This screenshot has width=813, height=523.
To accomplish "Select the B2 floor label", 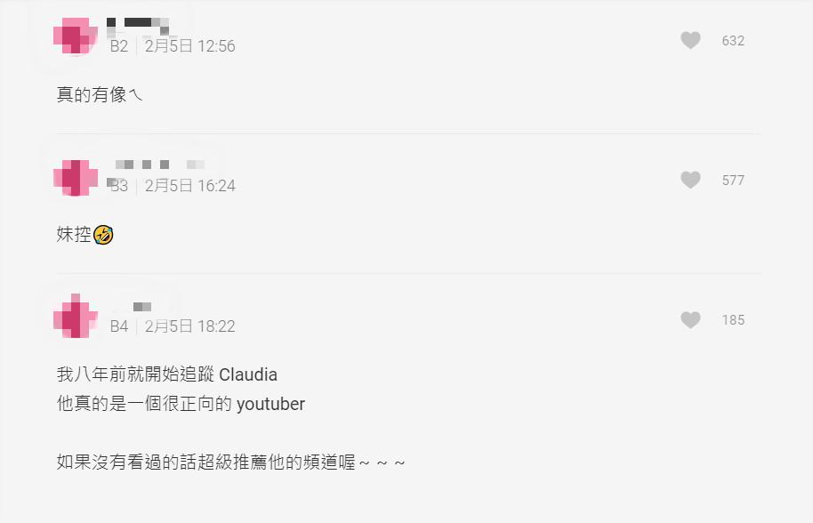I will [118, 46].
